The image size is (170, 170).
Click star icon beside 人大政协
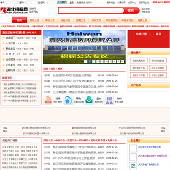click(x=3, y=43)
